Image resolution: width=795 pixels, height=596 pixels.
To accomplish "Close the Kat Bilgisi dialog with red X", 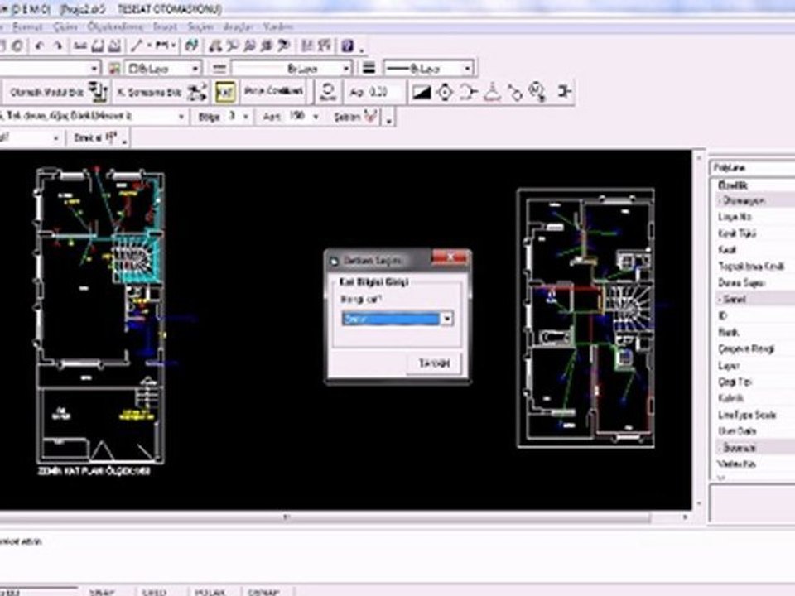I will [x=449, y=258].
